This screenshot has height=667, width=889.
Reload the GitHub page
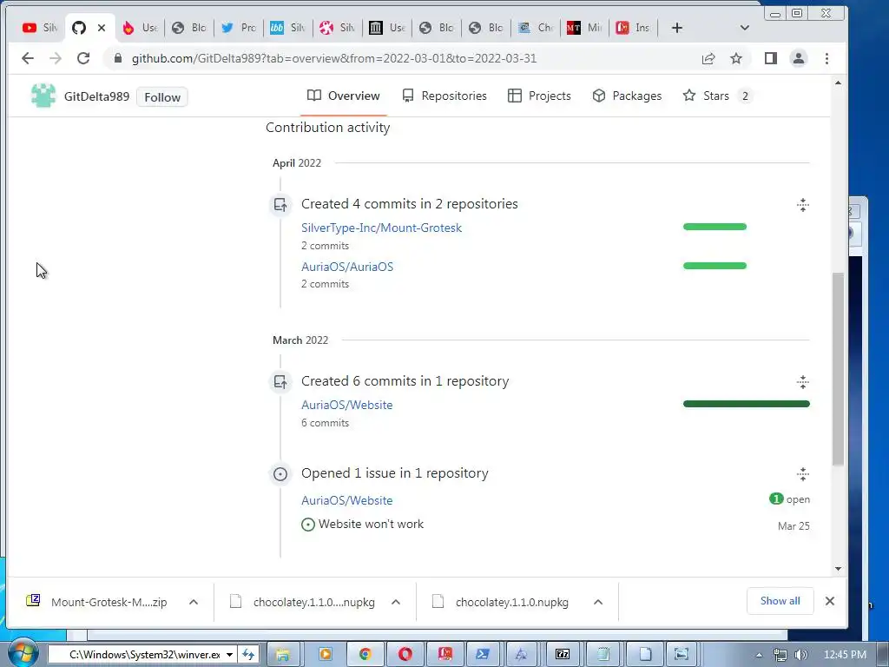click(83, 58)
